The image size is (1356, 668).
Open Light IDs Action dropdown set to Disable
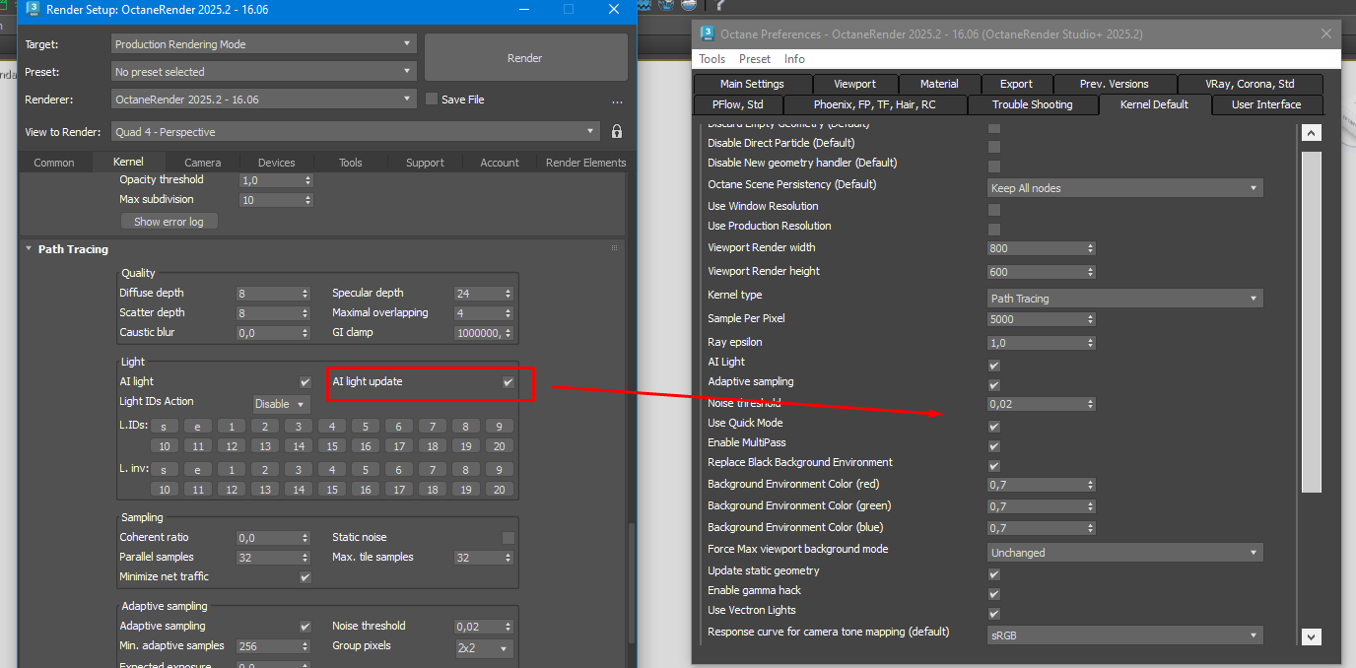[x=282, y=404]
